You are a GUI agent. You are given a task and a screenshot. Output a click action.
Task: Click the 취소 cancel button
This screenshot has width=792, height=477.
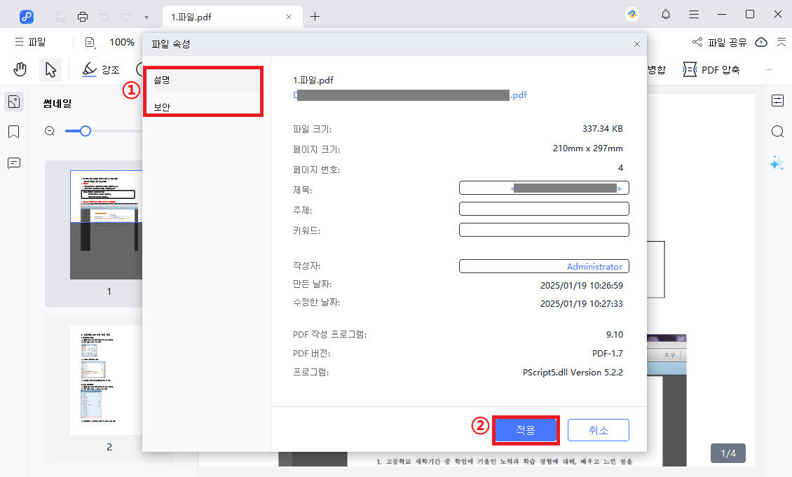tap(599, 430)
